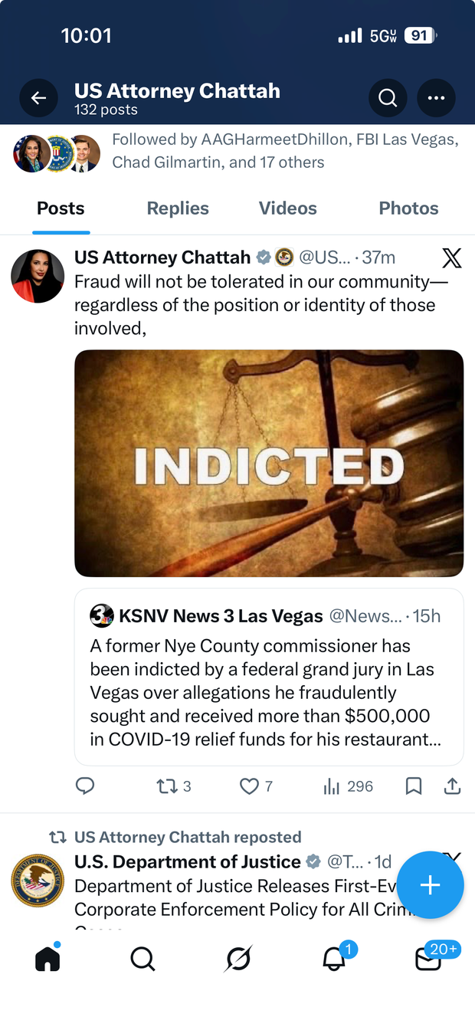Viewport: 475px width, 1030px height.
Task: Go to the Home tab
Action: (47, 958)
